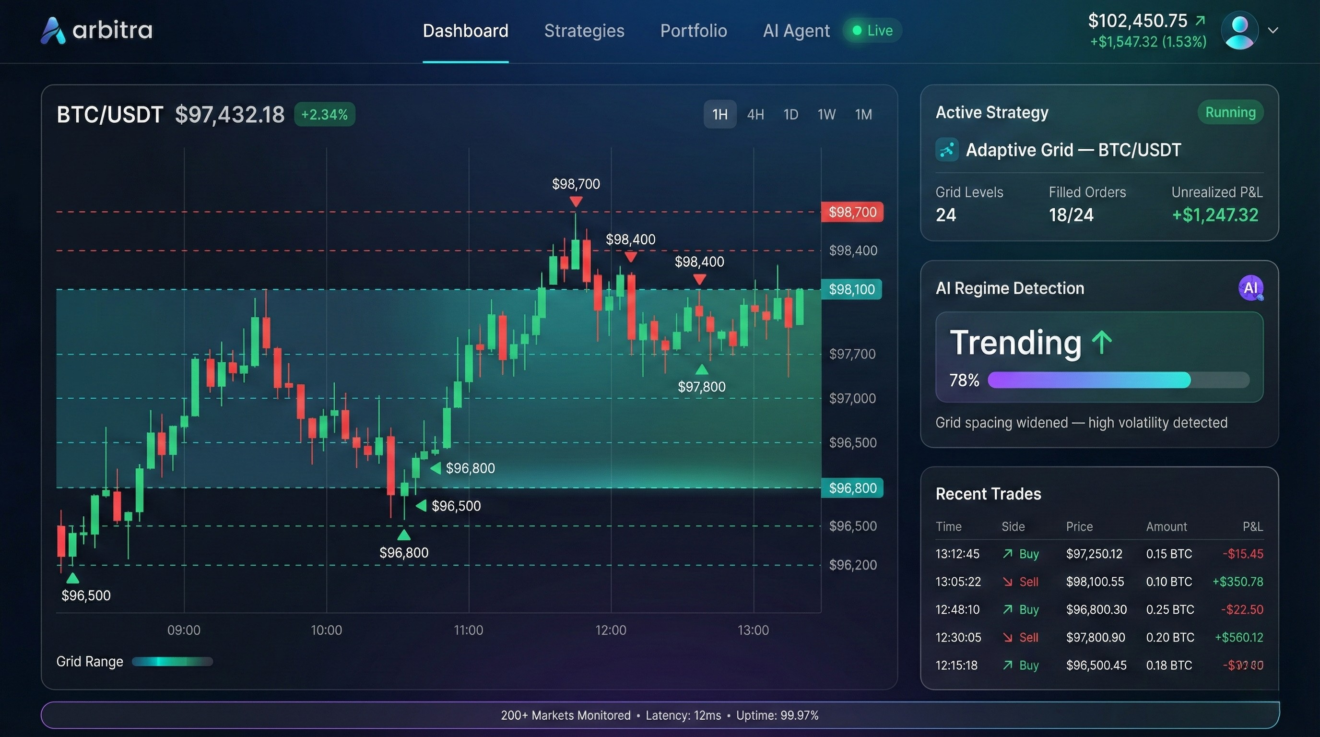Open the Portfolio tab
The height and width of the screenshot is (737, 1320).
point(694,31)
